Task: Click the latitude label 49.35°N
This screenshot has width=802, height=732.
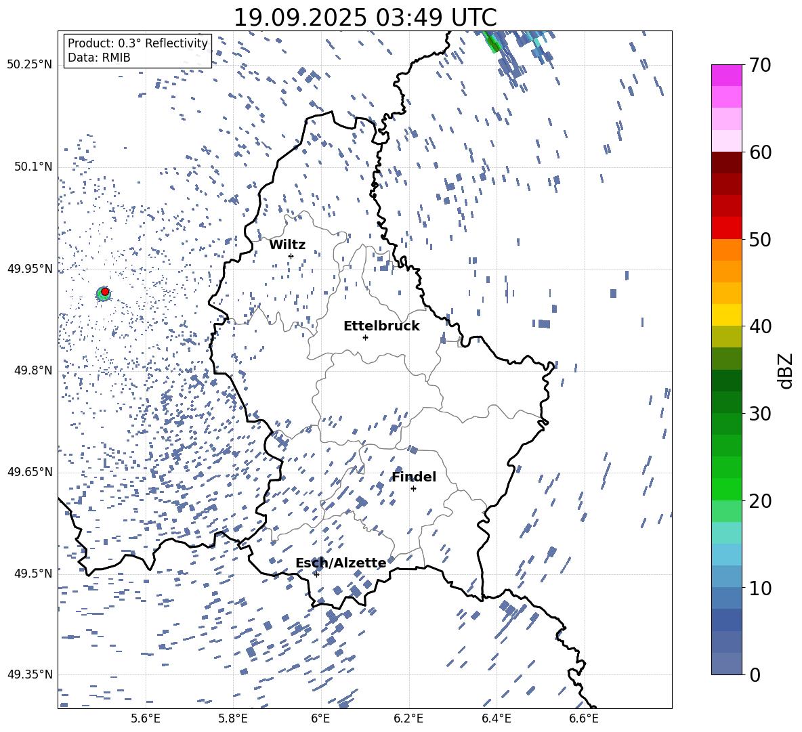Action: 30,674
